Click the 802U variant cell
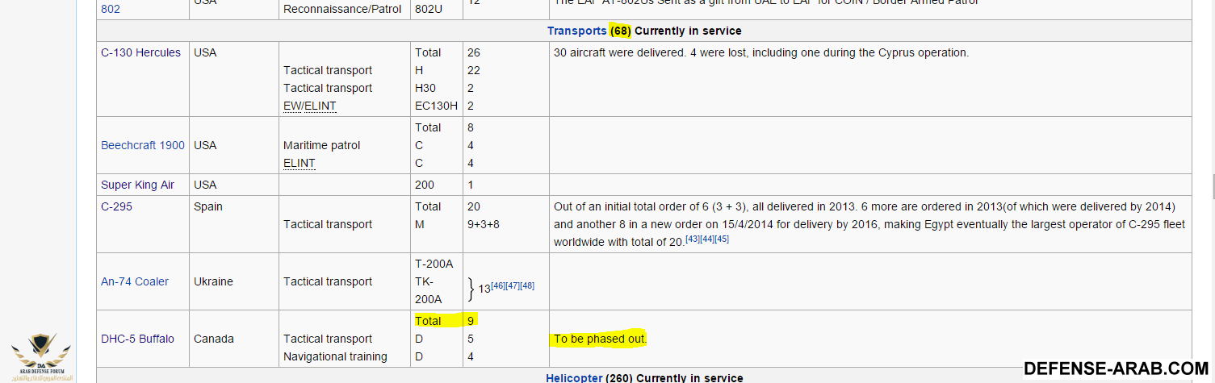The image size is (1215, 383). [430, 9]
